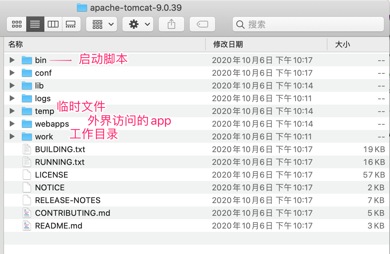Click the README.md file icon
The width and height of the screenshot is (390, 254).
click(x=27, y=226)
